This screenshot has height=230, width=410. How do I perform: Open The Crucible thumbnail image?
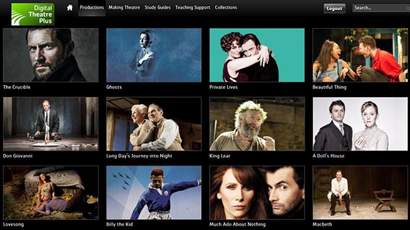[50, 55]
